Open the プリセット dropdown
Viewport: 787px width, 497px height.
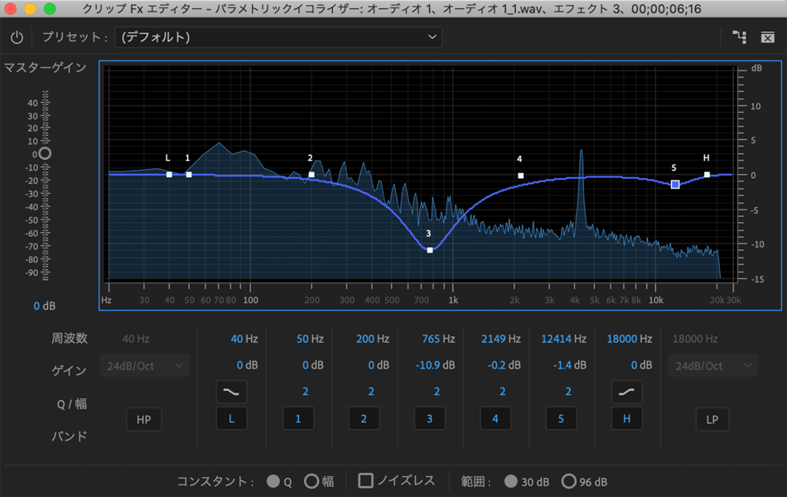pos(278,37)
